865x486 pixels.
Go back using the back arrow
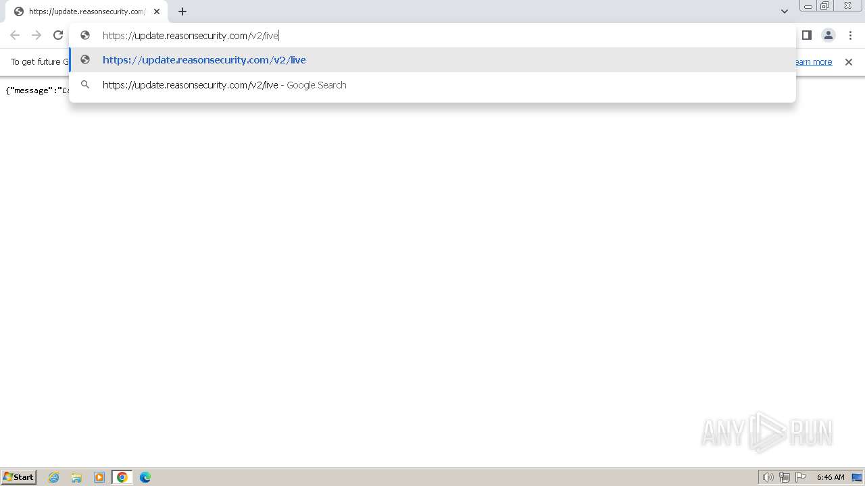click(15, 35)
